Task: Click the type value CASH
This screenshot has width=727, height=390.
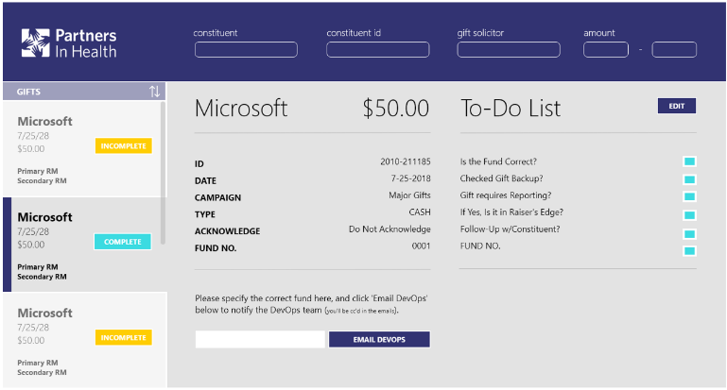Action: click(420, 212)
